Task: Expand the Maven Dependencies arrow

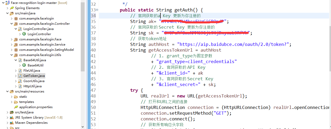Action: (x=7, y=123)
